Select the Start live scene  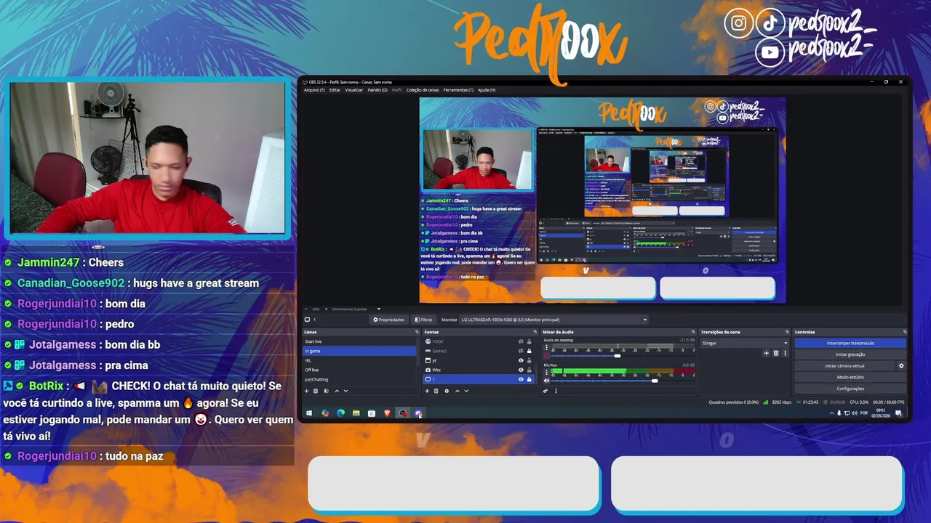(x=359, y=341)
